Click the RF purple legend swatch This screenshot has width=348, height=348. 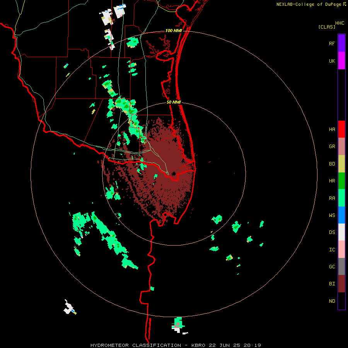pos(341,43)
